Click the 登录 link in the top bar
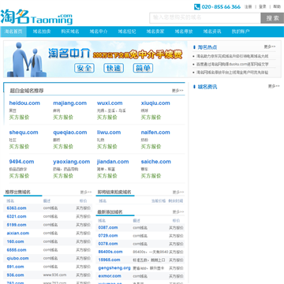 coord(263,7)
